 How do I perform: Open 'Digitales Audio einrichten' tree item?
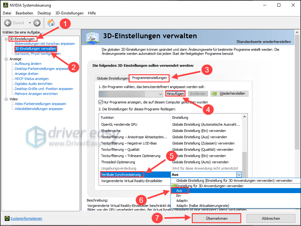point(33,84)
